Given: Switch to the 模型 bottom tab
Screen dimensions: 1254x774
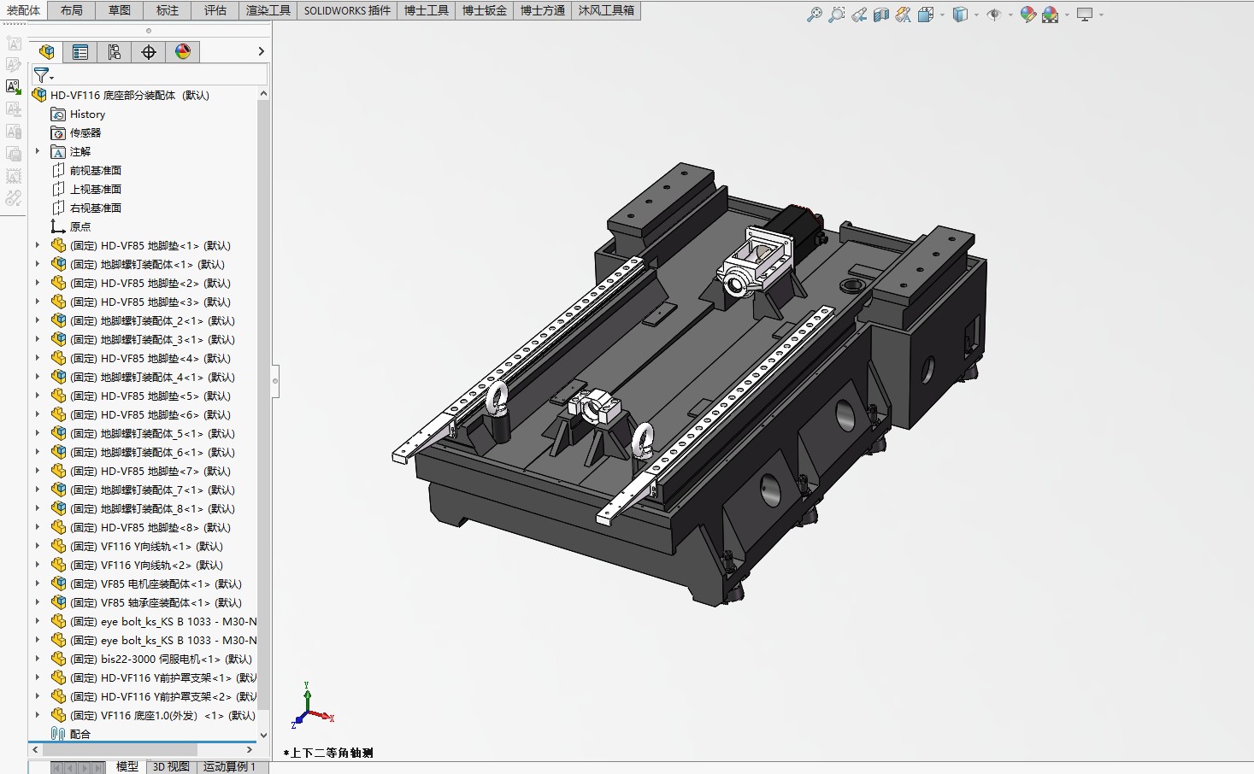Looking at the screenshot, I should click(127, 767).
